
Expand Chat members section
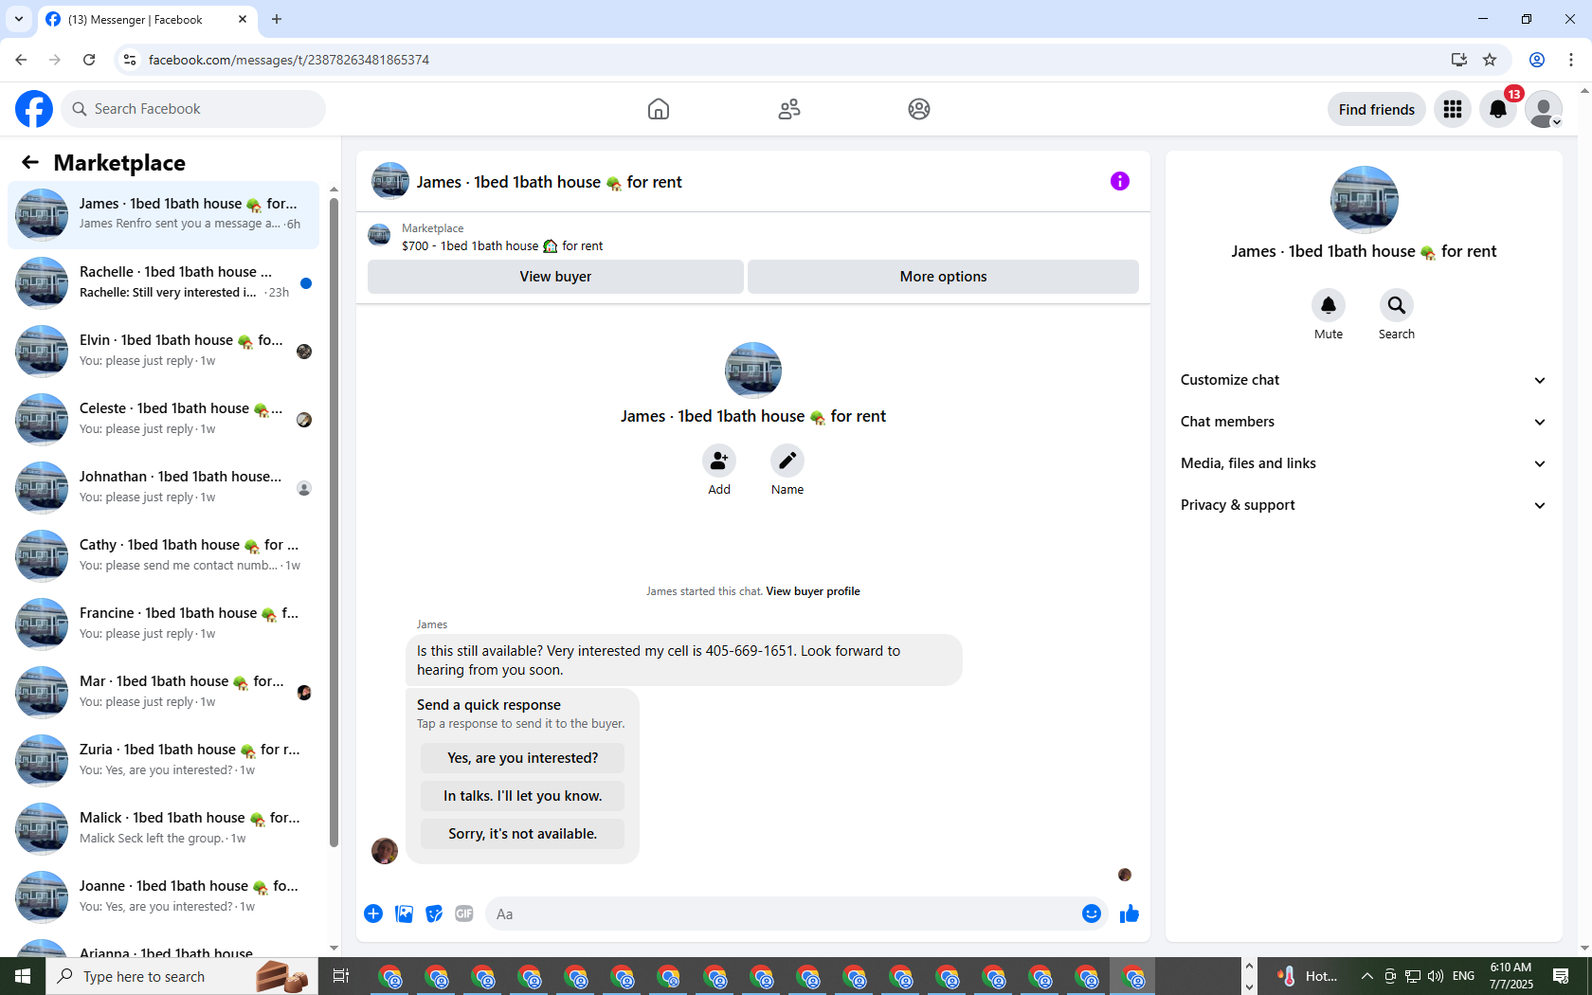tap(1364, 422)
